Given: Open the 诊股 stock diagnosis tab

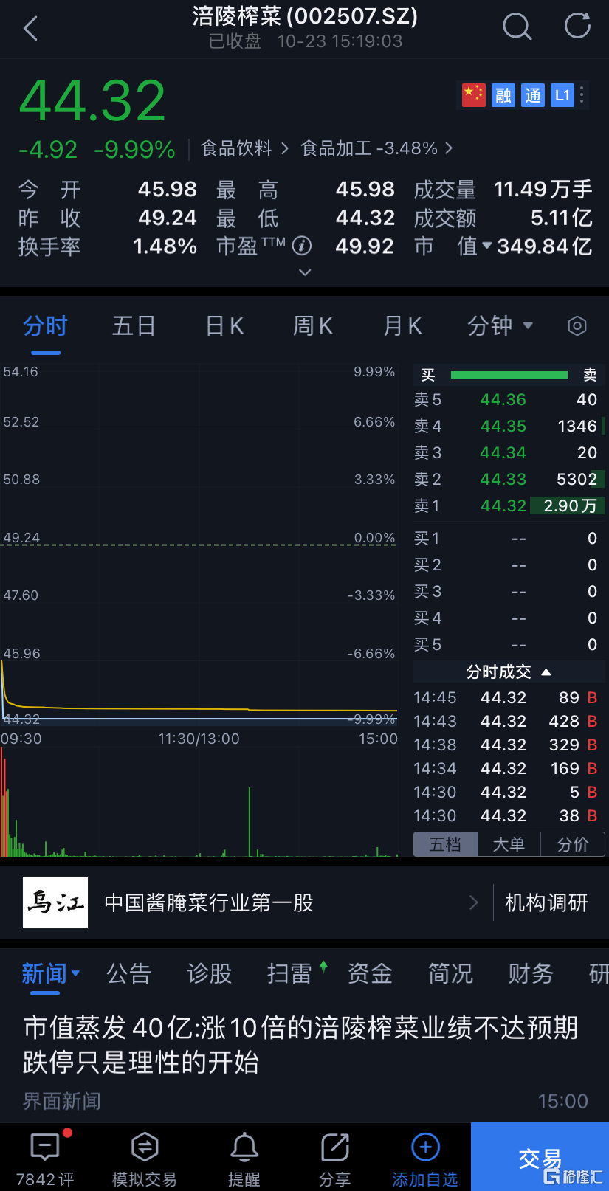Looking at the screenshot, I should (209, 973).
